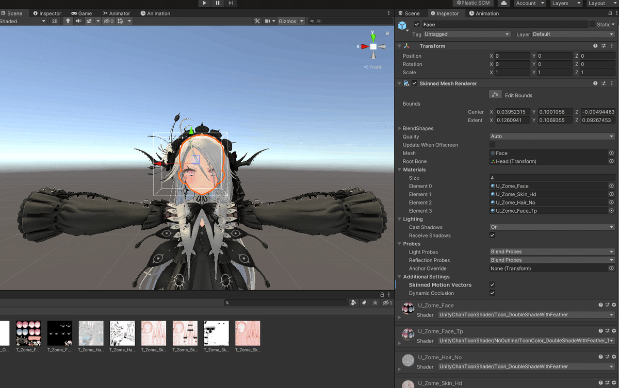Open the Layer Default dropdown
This screenshot has height=388, width=619.
point(573,34)
